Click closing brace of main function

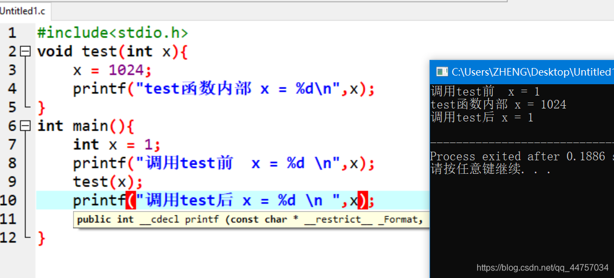[x=42, y=238]
